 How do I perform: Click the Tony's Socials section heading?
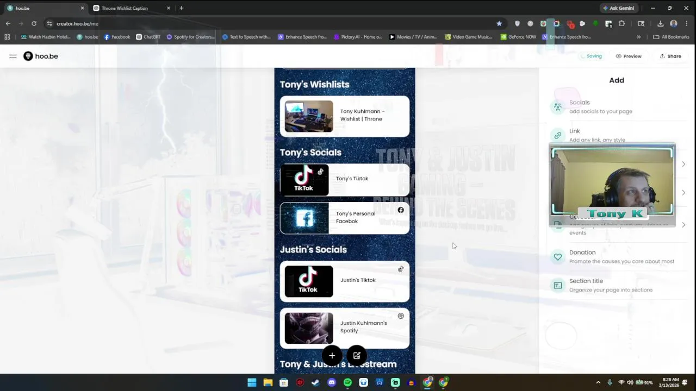pos(310,152)
